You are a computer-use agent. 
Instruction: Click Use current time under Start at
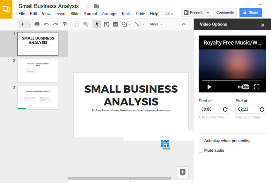coord(211,117)
